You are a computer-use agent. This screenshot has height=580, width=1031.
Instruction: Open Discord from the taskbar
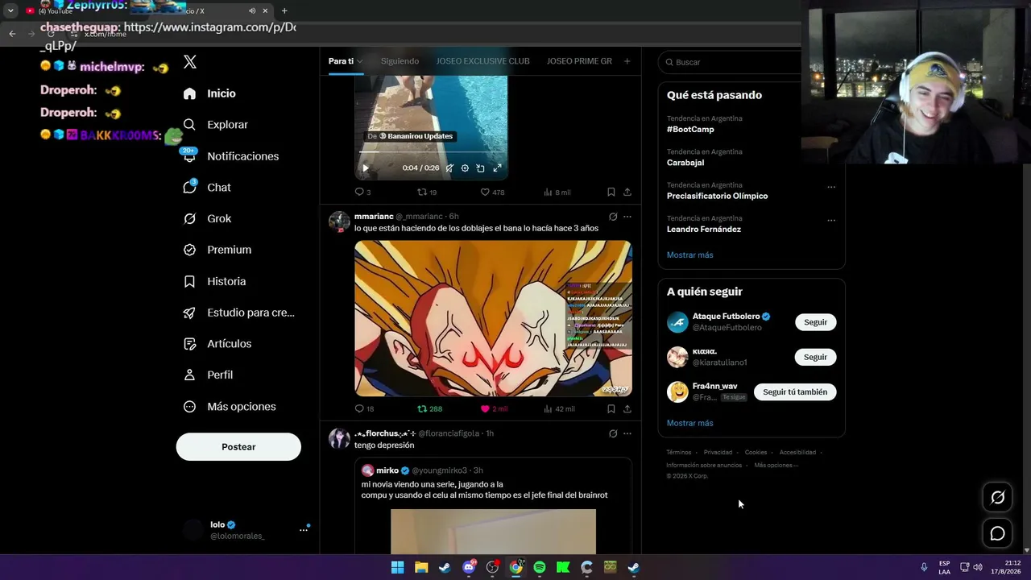coord(469,567)
